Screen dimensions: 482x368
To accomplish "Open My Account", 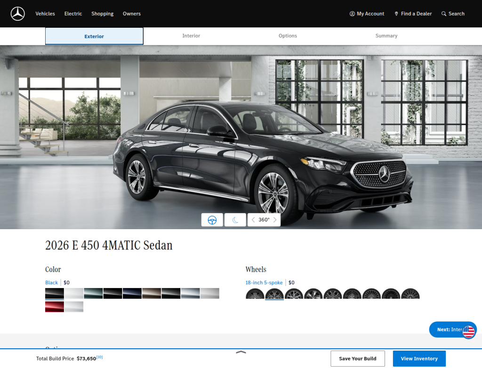I will (367, 14).
